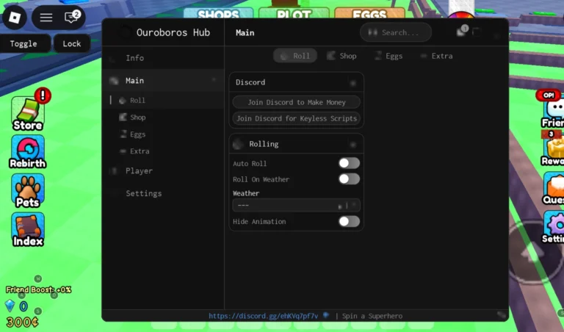Switch to the Shop tab

341,56
